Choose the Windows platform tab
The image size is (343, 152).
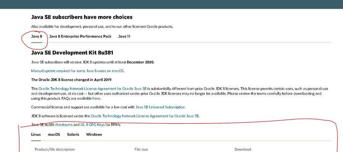(x=94, y=135)
